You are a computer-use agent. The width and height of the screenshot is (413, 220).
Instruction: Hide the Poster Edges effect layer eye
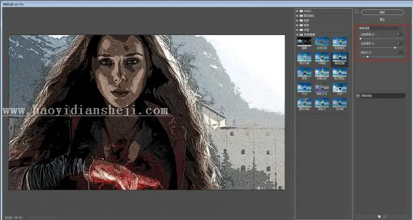358,96
